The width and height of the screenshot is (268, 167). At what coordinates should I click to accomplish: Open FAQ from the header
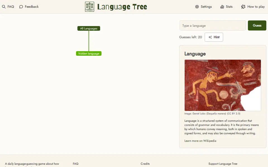(8, 7)
